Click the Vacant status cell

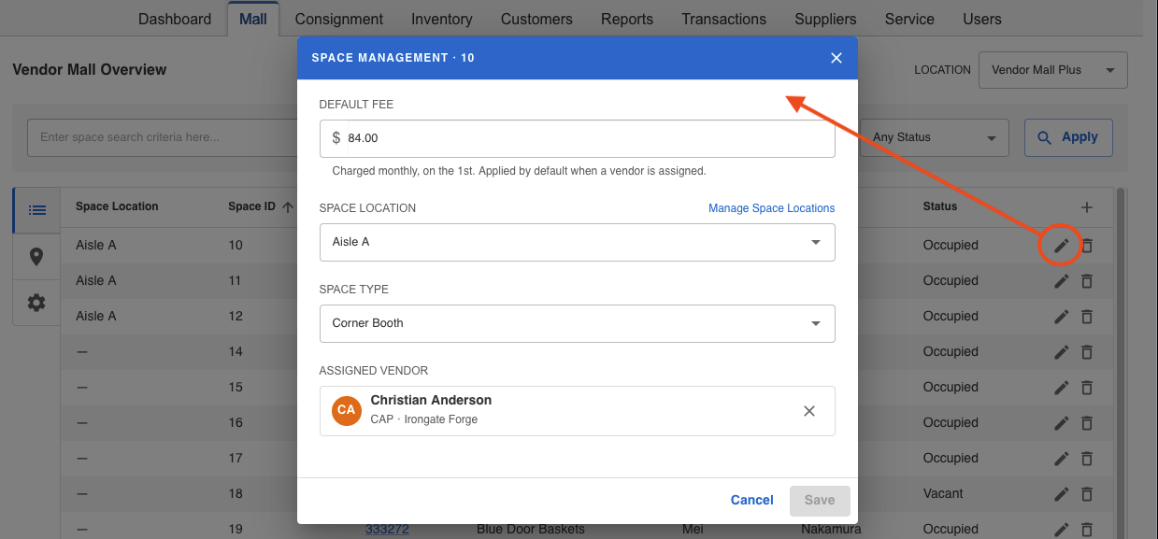pos(943,494)
